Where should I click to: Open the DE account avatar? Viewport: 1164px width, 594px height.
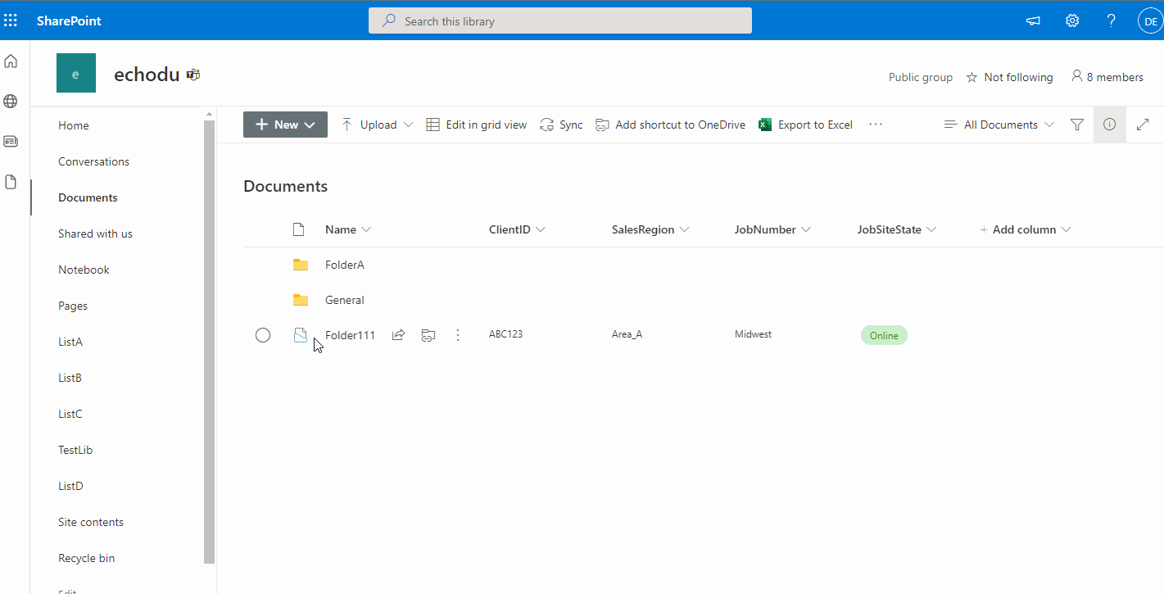click(x=1150, y=21)
